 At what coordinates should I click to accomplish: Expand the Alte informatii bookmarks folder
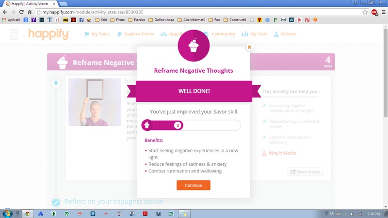[192, 20]
